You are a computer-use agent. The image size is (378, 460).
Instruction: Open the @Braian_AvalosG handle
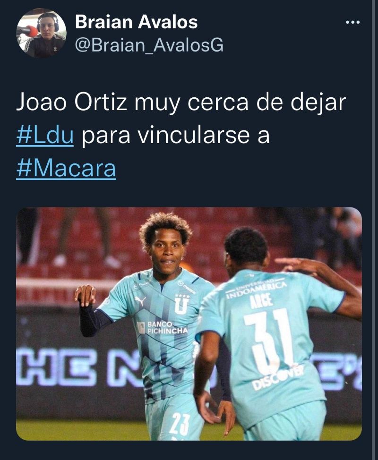coord(149,45)
